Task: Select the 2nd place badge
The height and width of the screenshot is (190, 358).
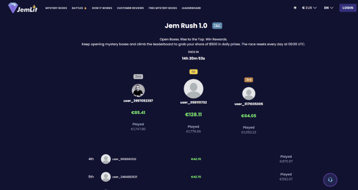Action: [x=138, y=76]
